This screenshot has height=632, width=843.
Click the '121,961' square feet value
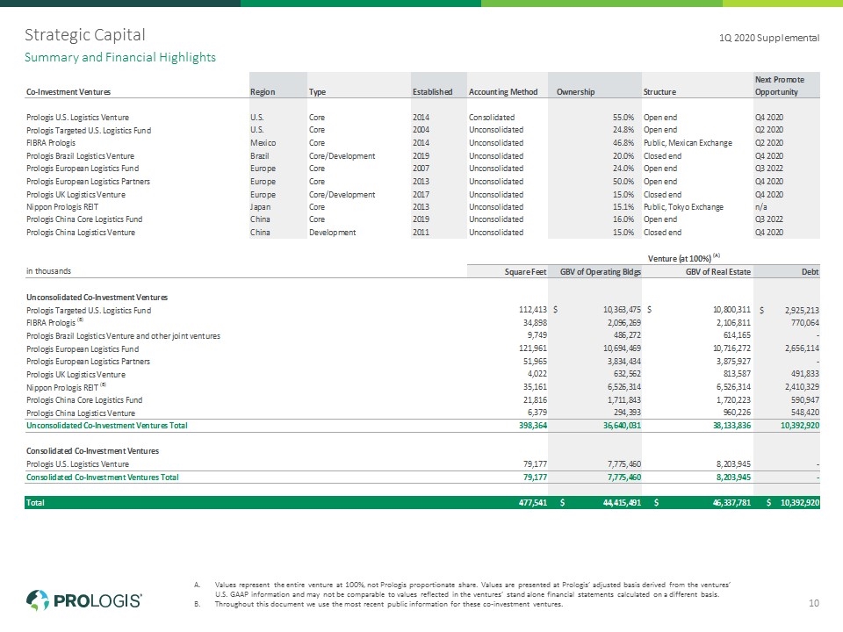pos(533,348)
